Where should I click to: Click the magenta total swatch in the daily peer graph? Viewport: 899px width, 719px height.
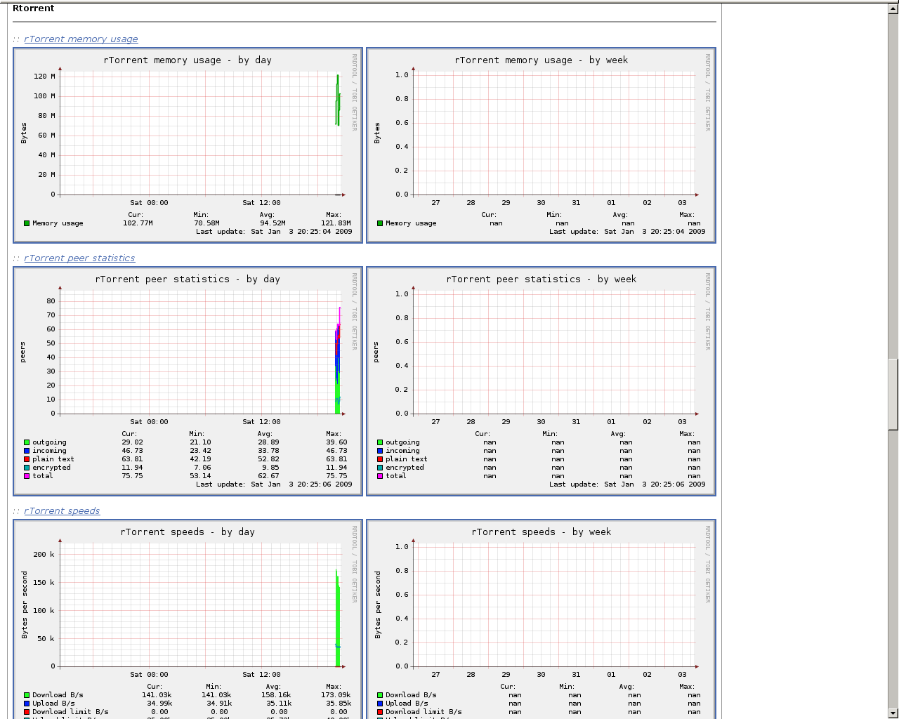[27, 476]
